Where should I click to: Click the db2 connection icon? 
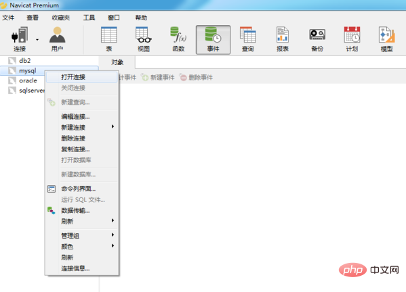12,61
